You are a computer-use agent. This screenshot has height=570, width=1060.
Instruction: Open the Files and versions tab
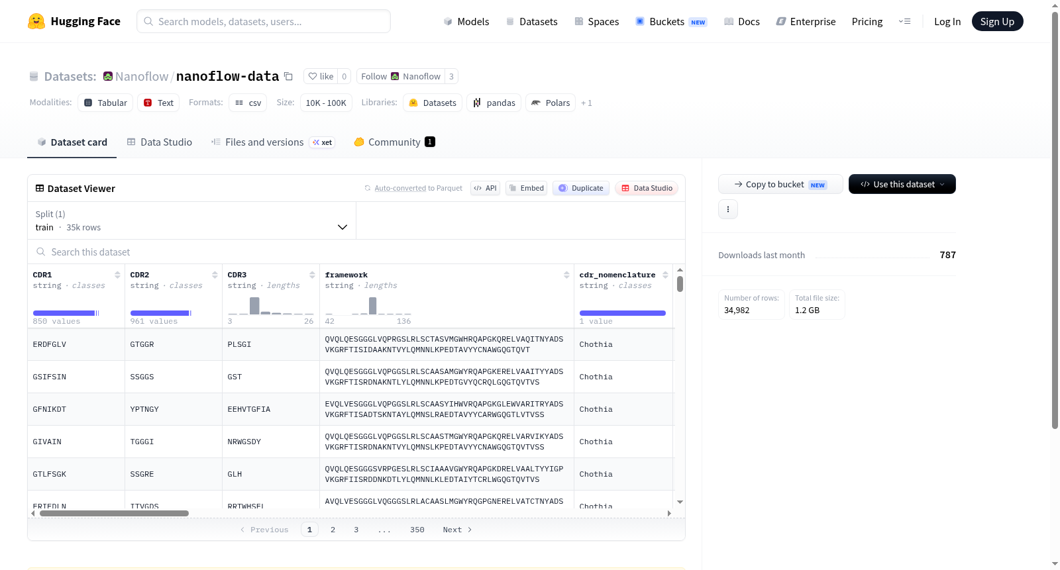click(273, 142)
